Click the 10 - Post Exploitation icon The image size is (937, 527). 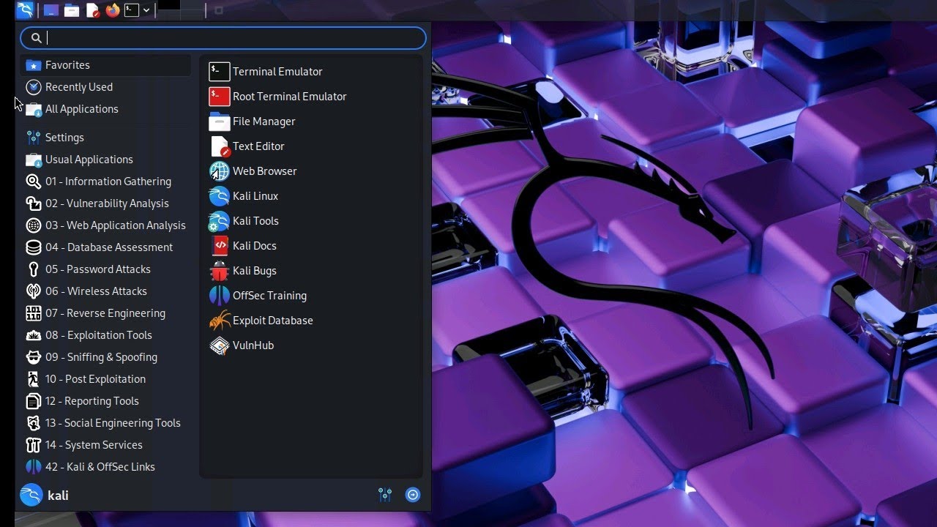34,379
